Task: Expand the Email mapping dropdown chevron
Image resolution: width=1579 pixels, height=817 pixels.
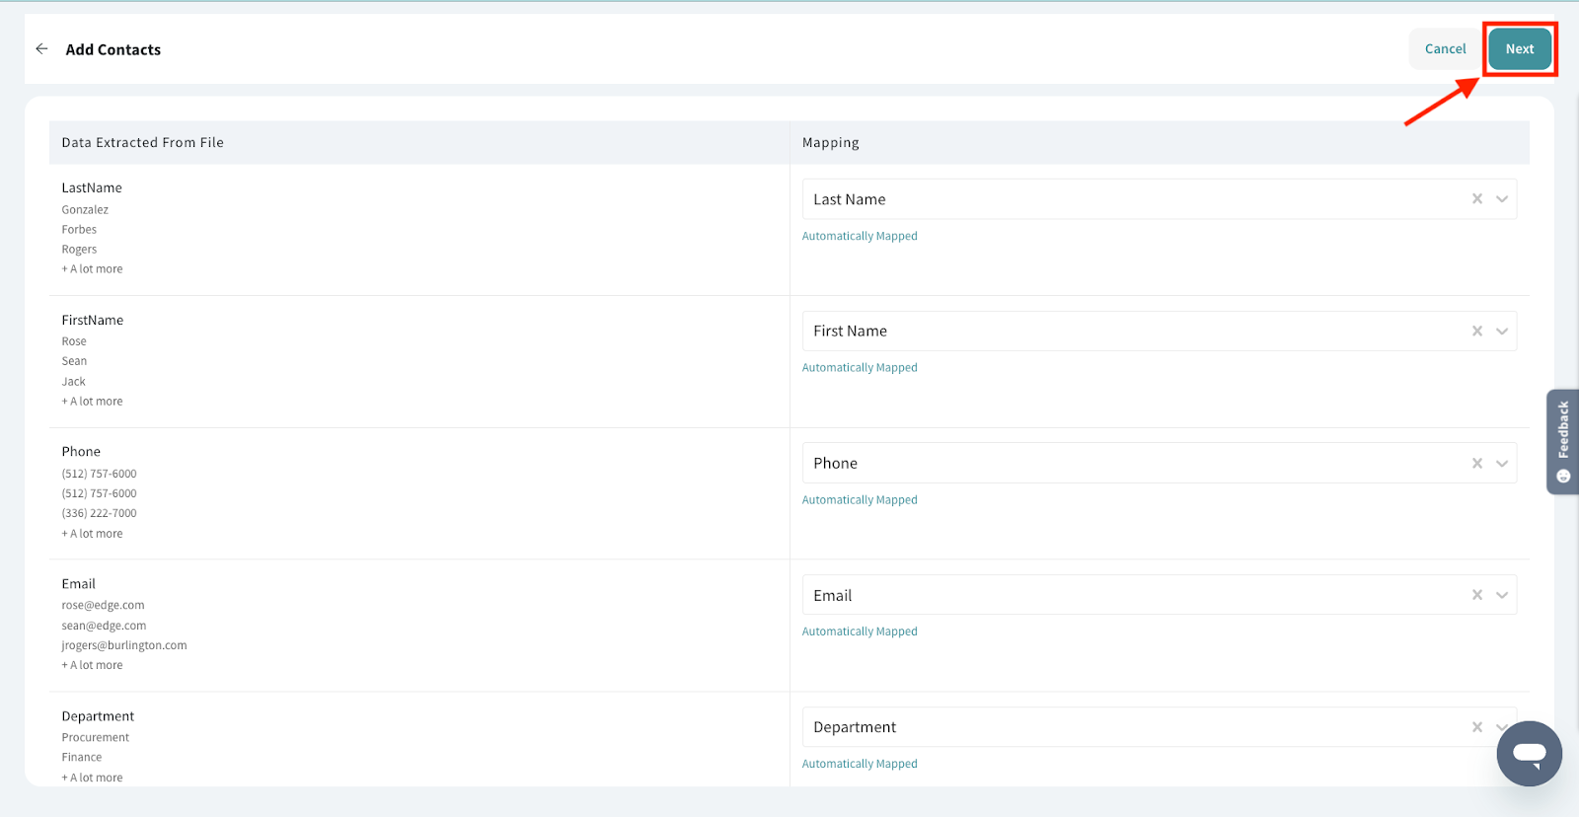Action: [x=1502, y=595]
